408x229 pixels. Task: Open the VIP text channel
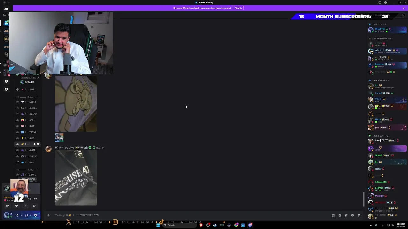click(28, 162)
